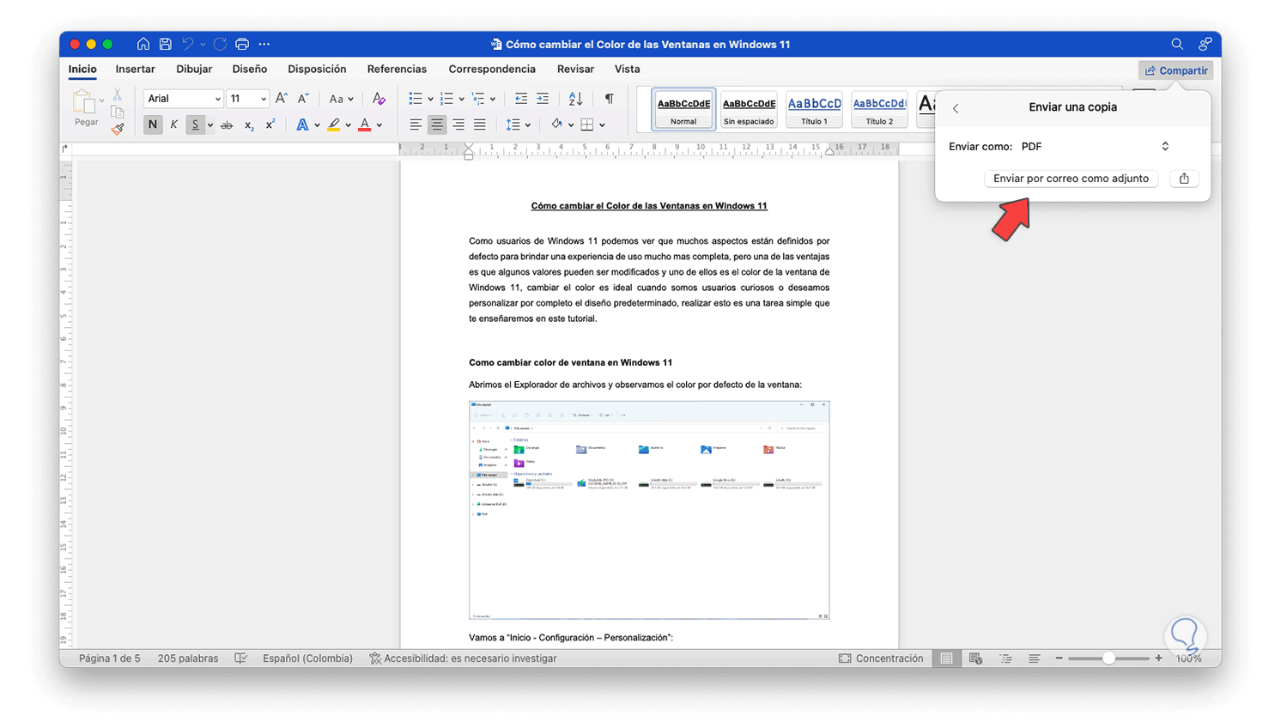The image size is (1281, 728).
Task: Open the 'Enviar como' PDF format dropdown
Action: pyautogui.click(x=1096, y=147)
